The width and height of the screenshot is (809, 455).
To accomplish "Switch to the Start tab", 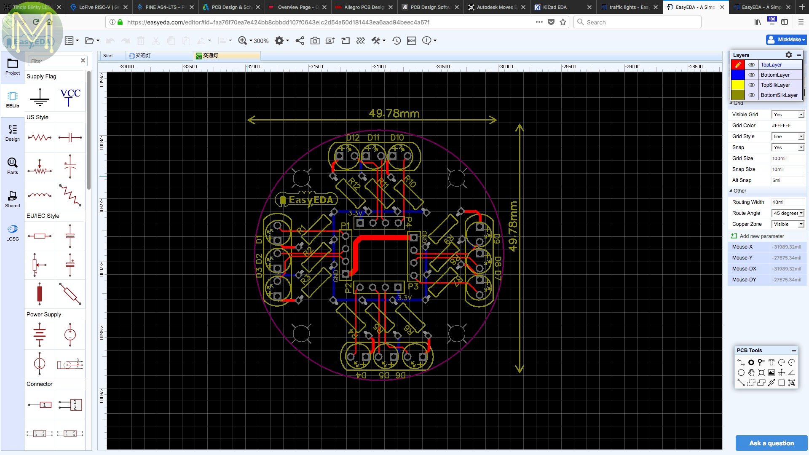I will tap(108, 56).
